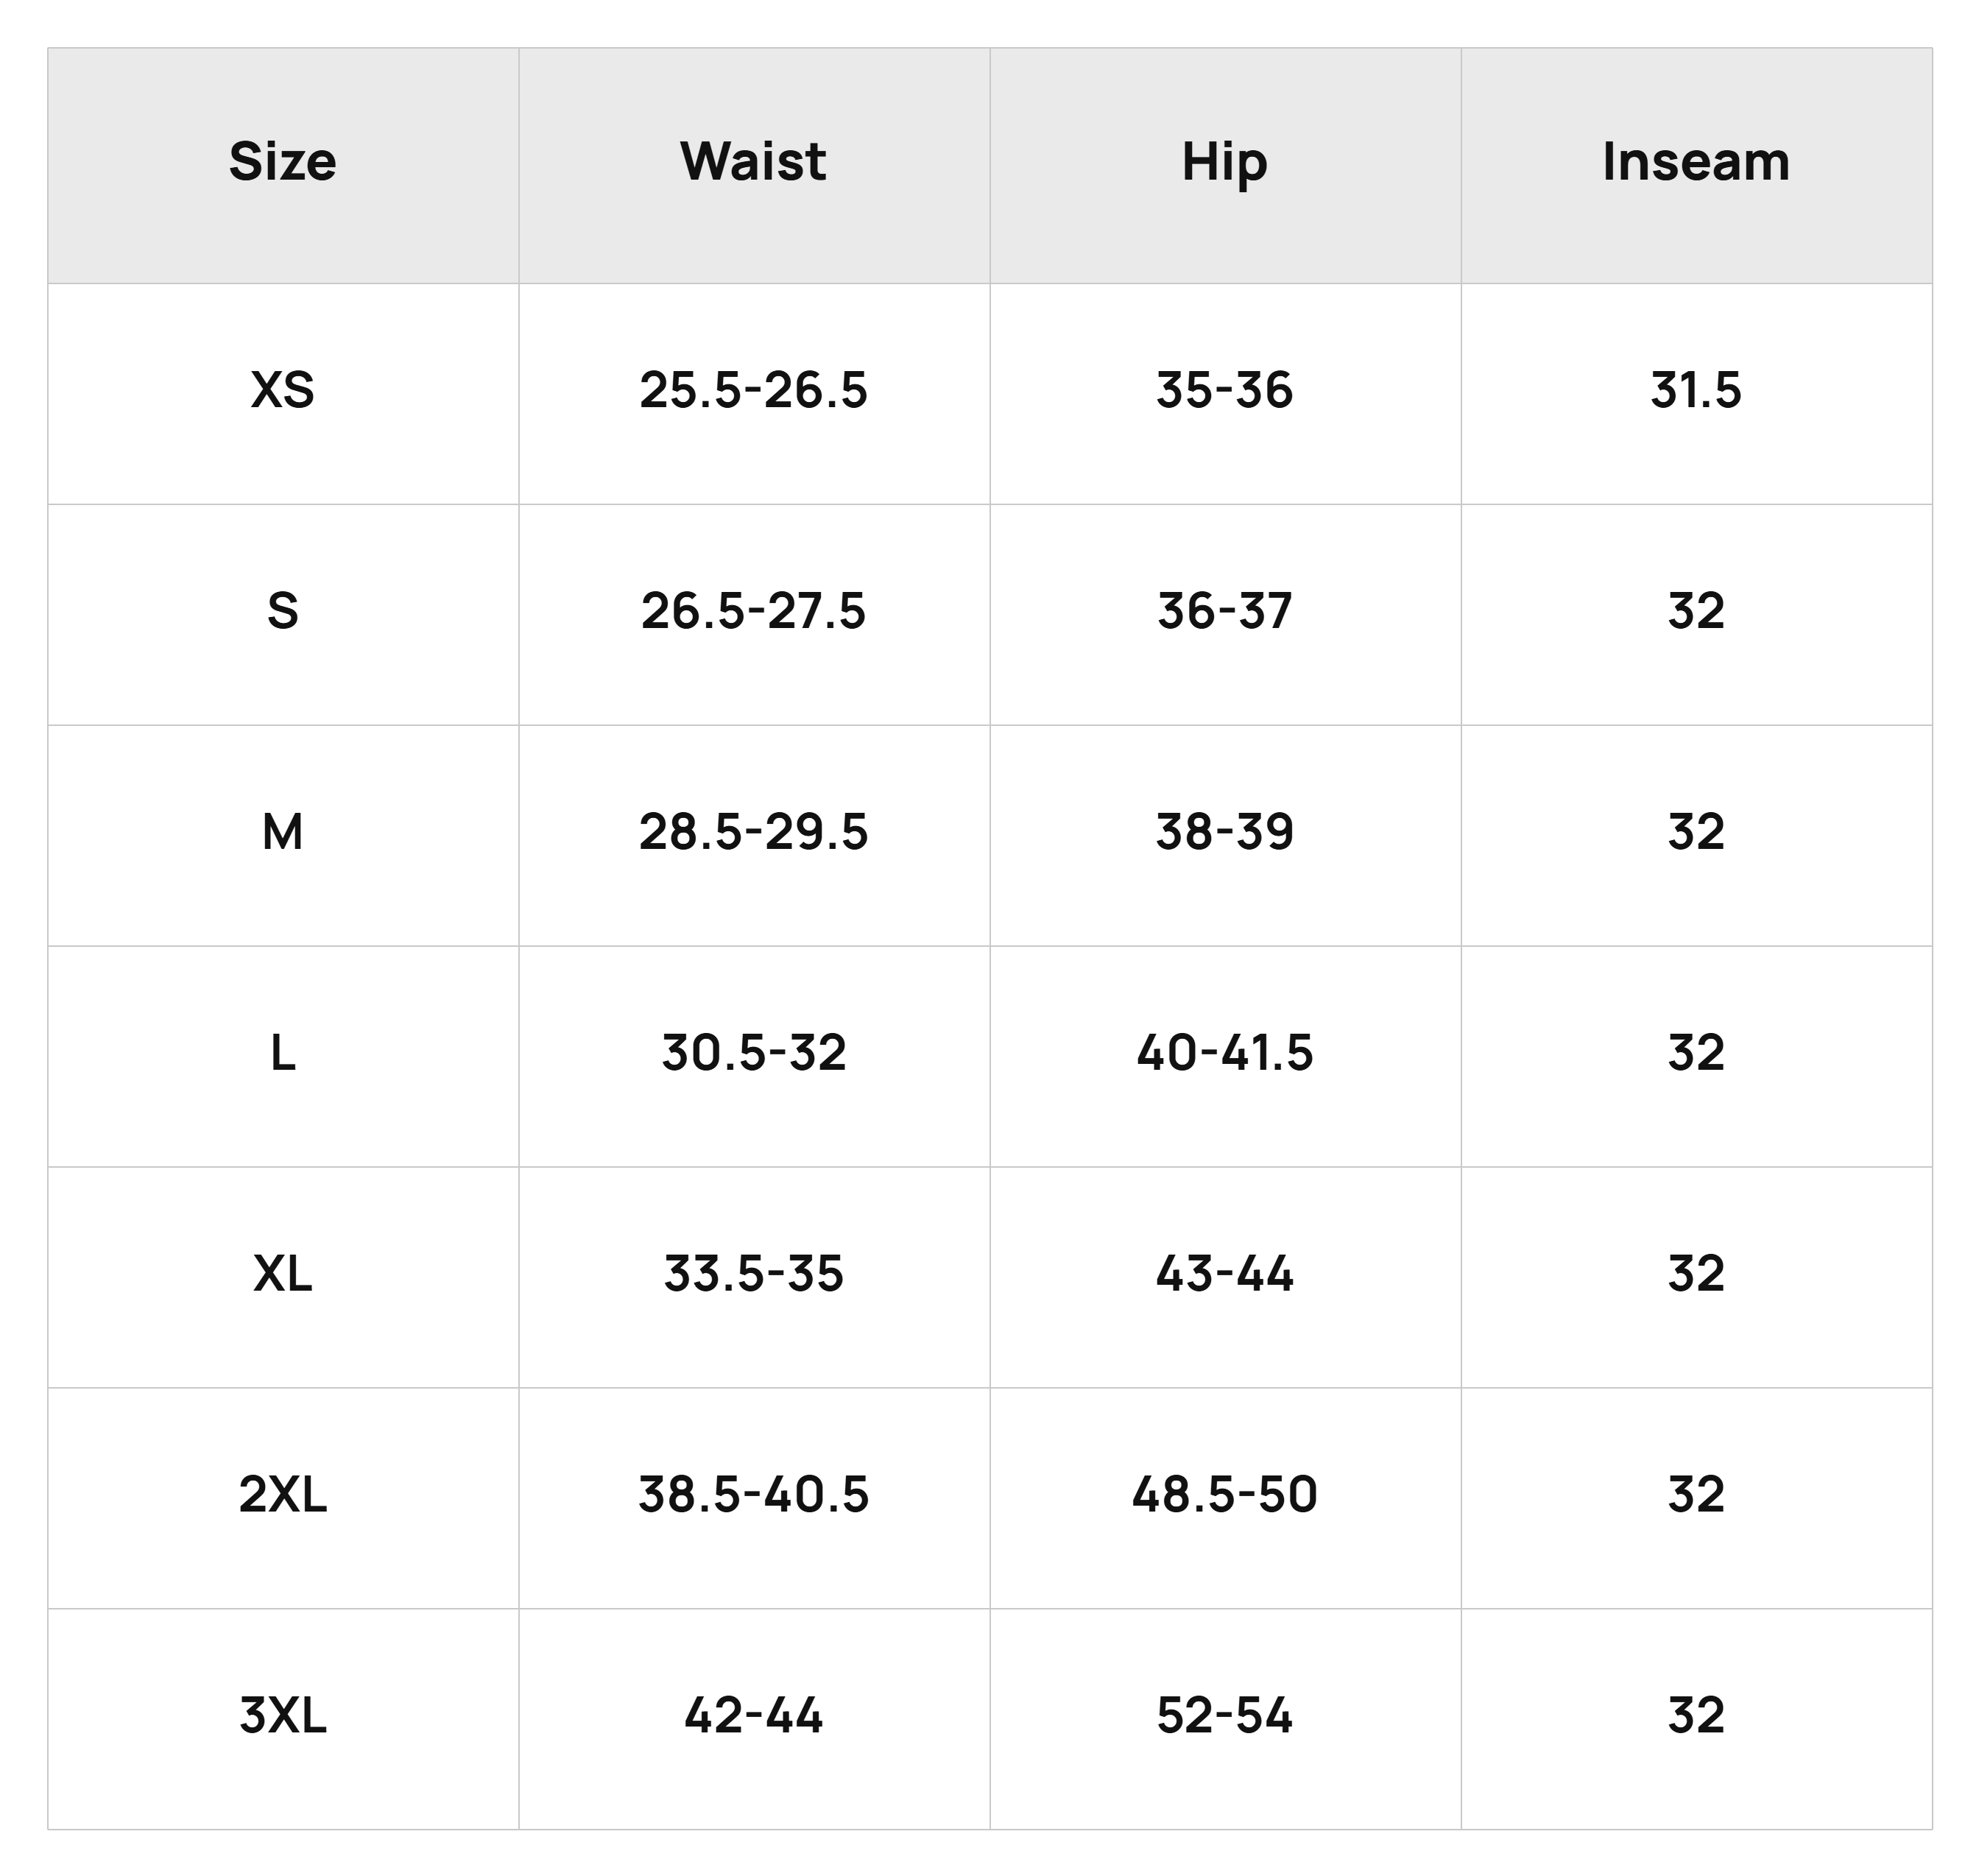Click the 48.5-50 hip value

[1224, 1495]
